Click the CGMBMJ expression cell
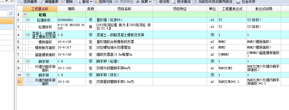The width and height of the screenshot is (289, 110). pyautogui.click(x=232, y=55)
